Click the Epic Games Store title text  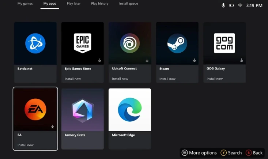point(78,69)
